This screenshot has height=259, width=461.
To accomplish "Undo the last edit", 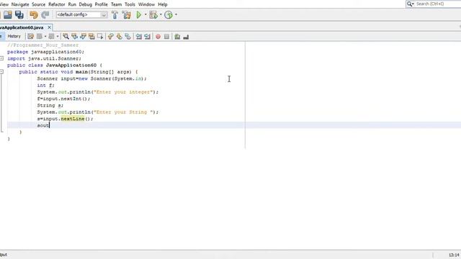I will (x=34, y=14).
